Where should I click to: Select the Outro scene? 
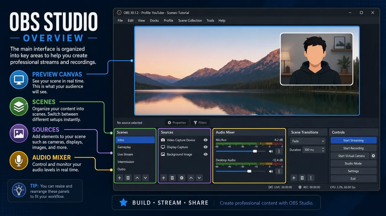pos(135,169)
